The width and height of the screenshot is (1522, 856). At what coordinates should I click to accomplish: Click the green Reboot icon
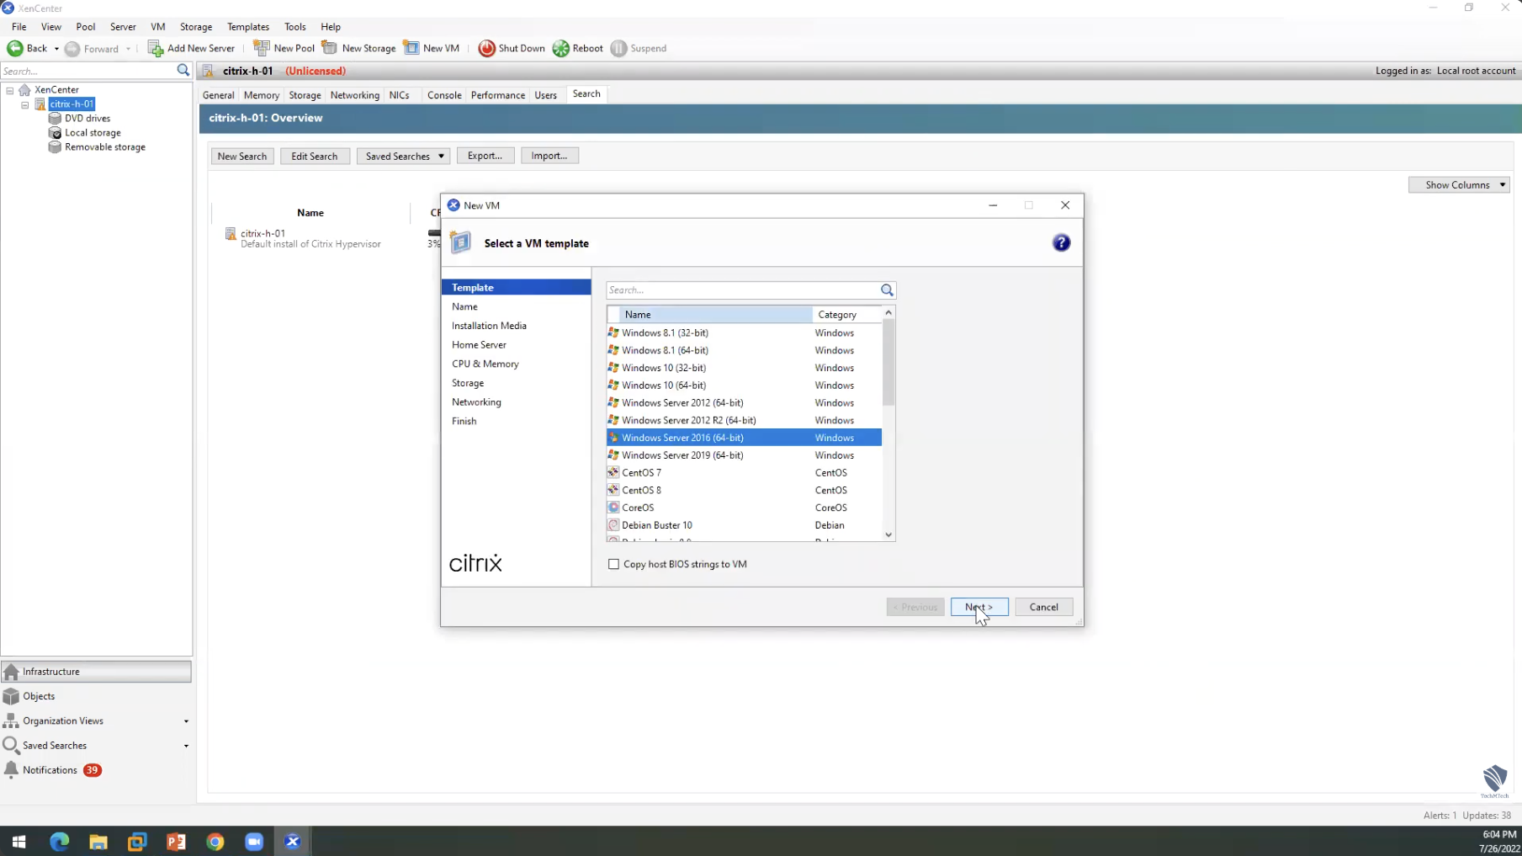561,48
